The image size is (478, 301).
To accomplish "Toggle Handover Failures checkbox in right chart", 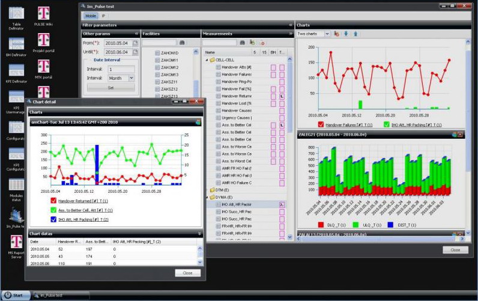I will coord(320,124).
